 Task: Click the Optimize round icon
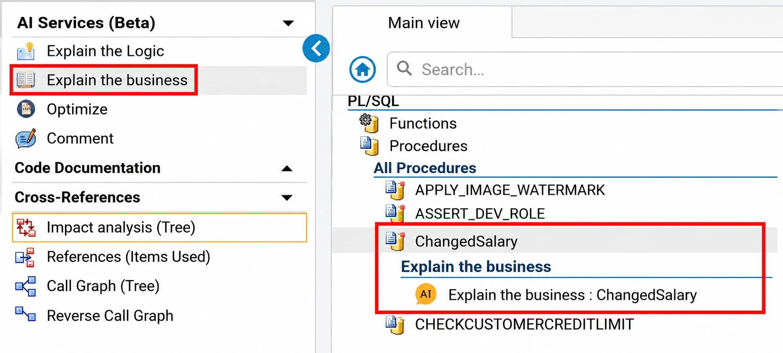point(26,109)
